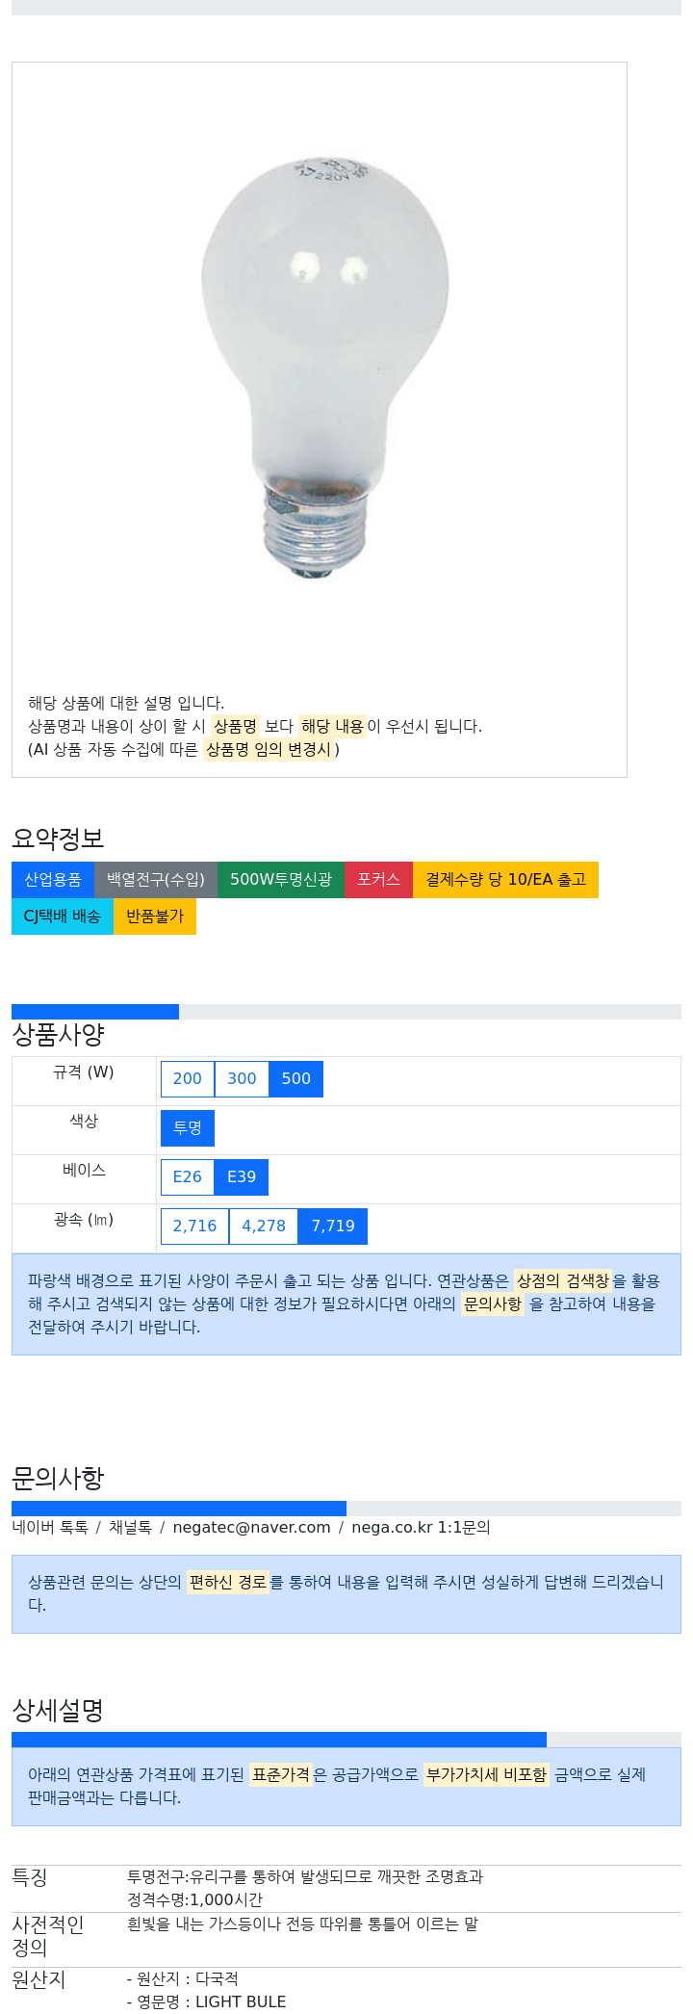Click the light bulb product image

(x=325, y=367)
